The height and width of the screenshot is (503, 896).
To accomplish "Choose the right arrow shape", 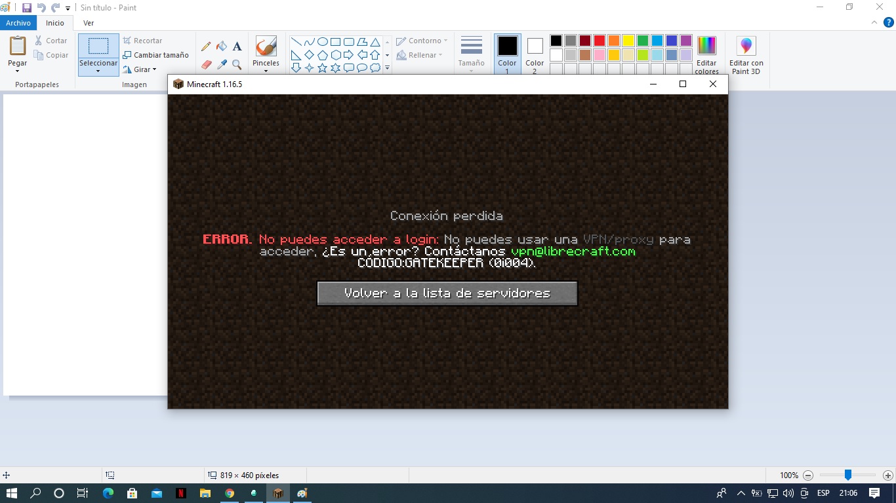I will click(348, 55).
